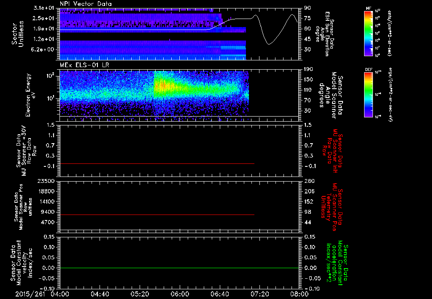
Task: Click the 1.2e+01 sector tick label
Action: tap(43, 39)
